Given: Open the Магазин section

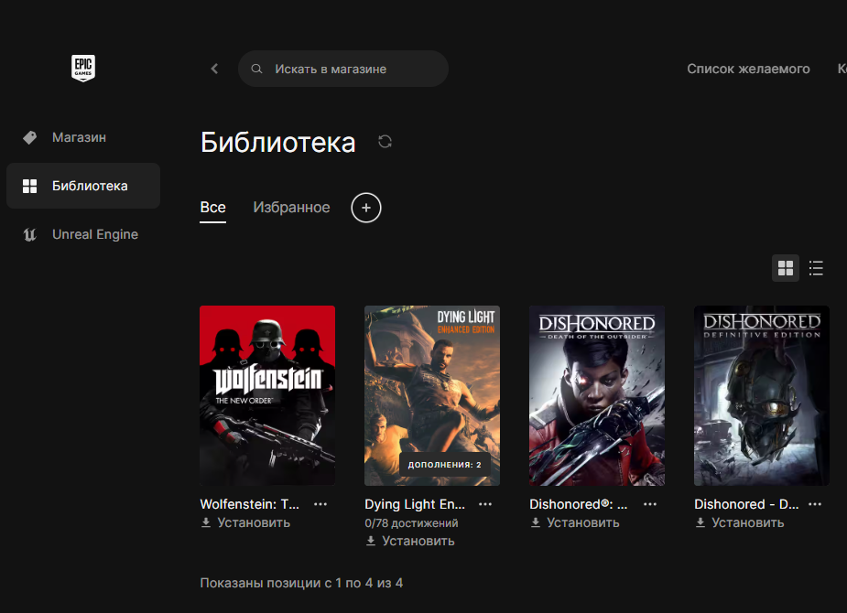Looking at the screenshot, I should (83, 137).
